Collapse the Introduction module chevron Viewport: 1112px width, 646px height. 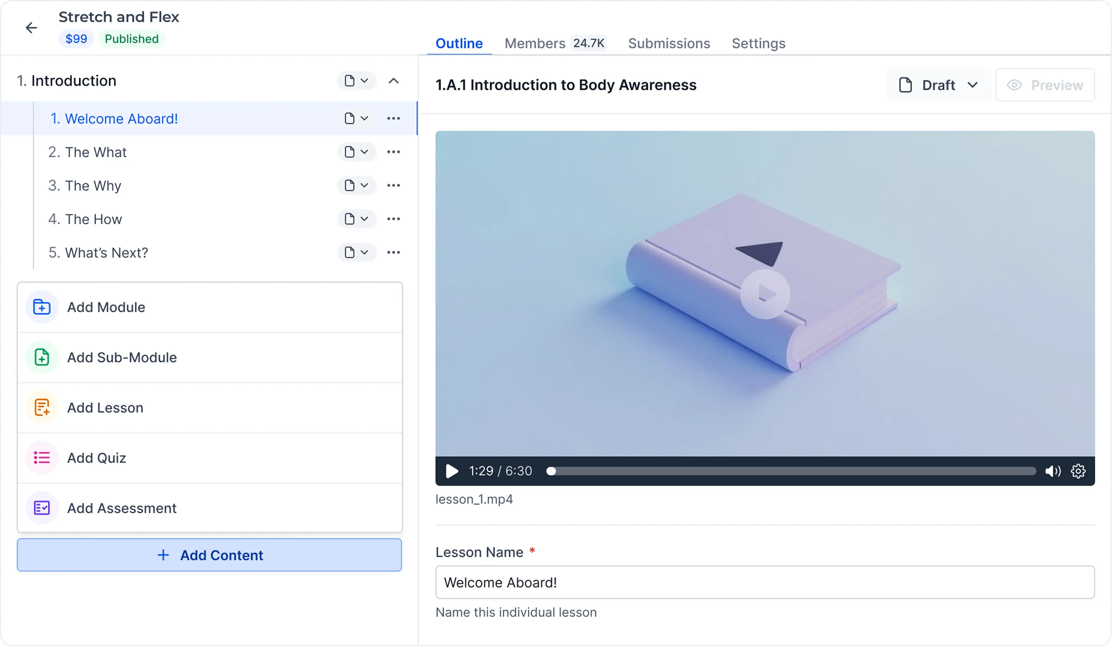click(x=393, y=81)
